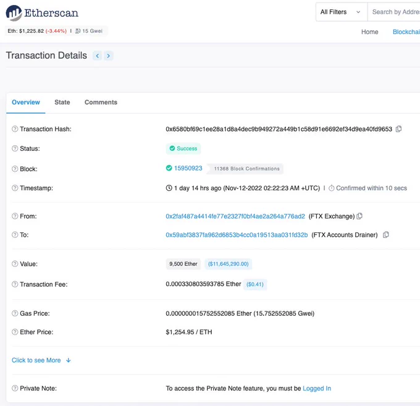Go to next transaction arrow
The image size is (420, 406).
(109, 56)
